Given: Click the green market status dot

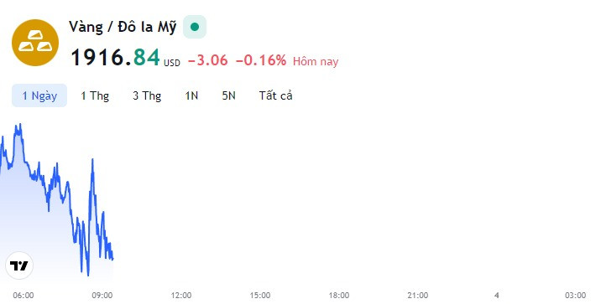Looking at the screenshot, I should 195,27.
